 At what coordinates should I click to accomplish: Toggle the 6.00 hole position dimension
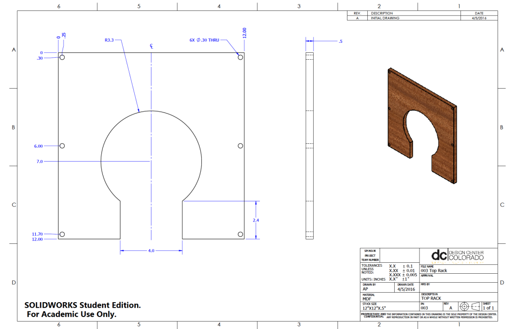(39, 145)
